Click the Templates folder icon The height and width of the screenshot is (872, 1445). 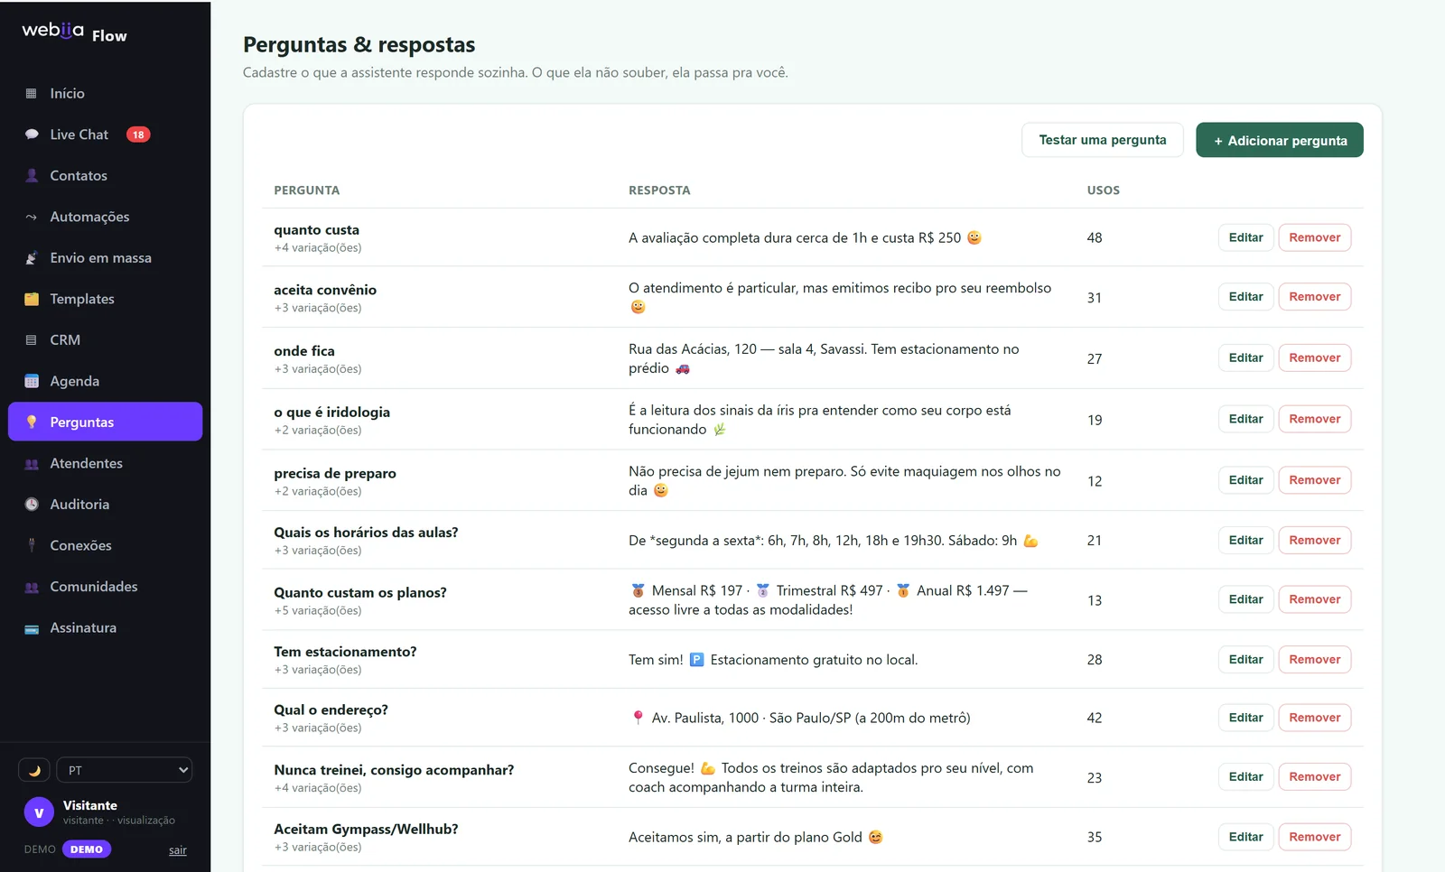click(x=32, y=299)
